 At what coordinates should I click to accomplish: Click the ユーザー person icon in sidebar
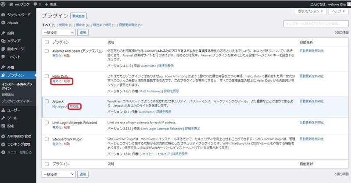[3, 110]
